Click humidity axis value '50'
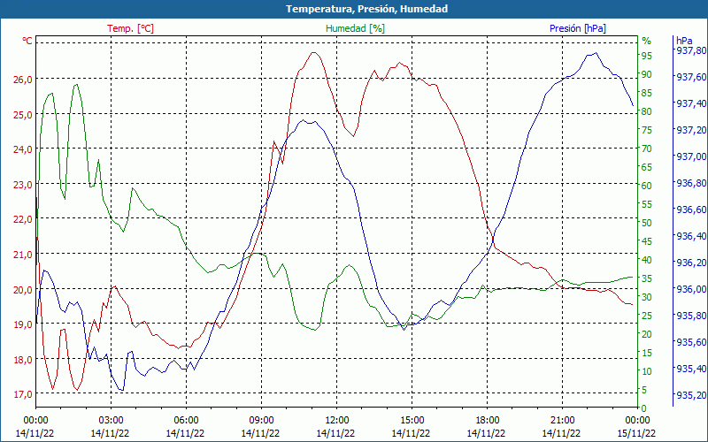Screen dimensions: 708x442 tap(647, 223)
